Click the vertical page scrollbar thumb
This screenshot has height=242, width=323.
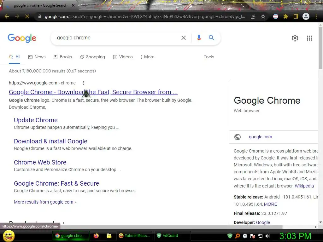pyautogui.click(x=320, y=48)
